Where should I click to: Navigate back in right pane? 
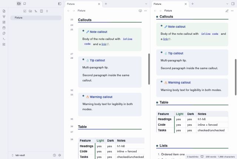(155, 11)
